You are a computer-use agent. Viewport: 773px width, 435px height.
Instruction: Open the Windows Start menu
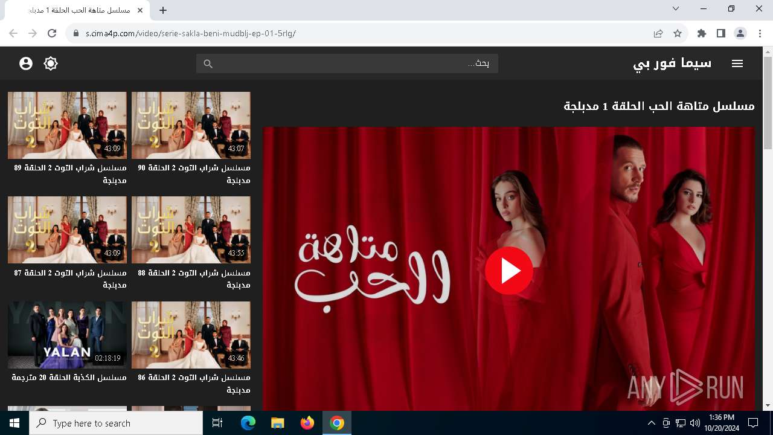click(x=14, y=423)
